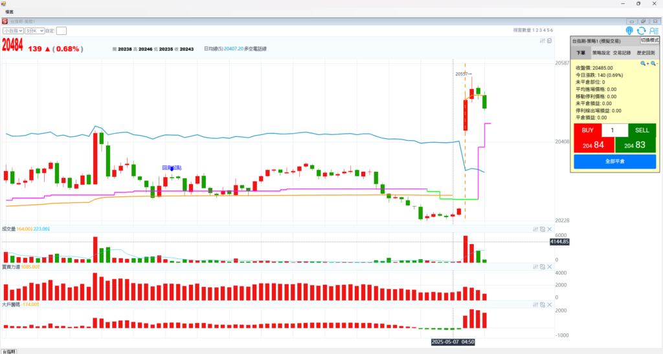Click the 多空電話線 label
The width and height of the screenshot is (663, 354).
255,49
